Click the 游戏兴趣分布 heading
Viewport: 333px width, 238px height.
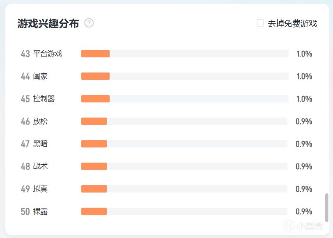point(48,23)
